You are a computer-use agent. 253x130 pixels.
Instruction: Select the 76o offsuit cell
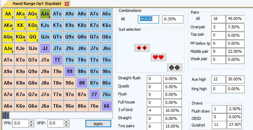(x=94, y=106)
